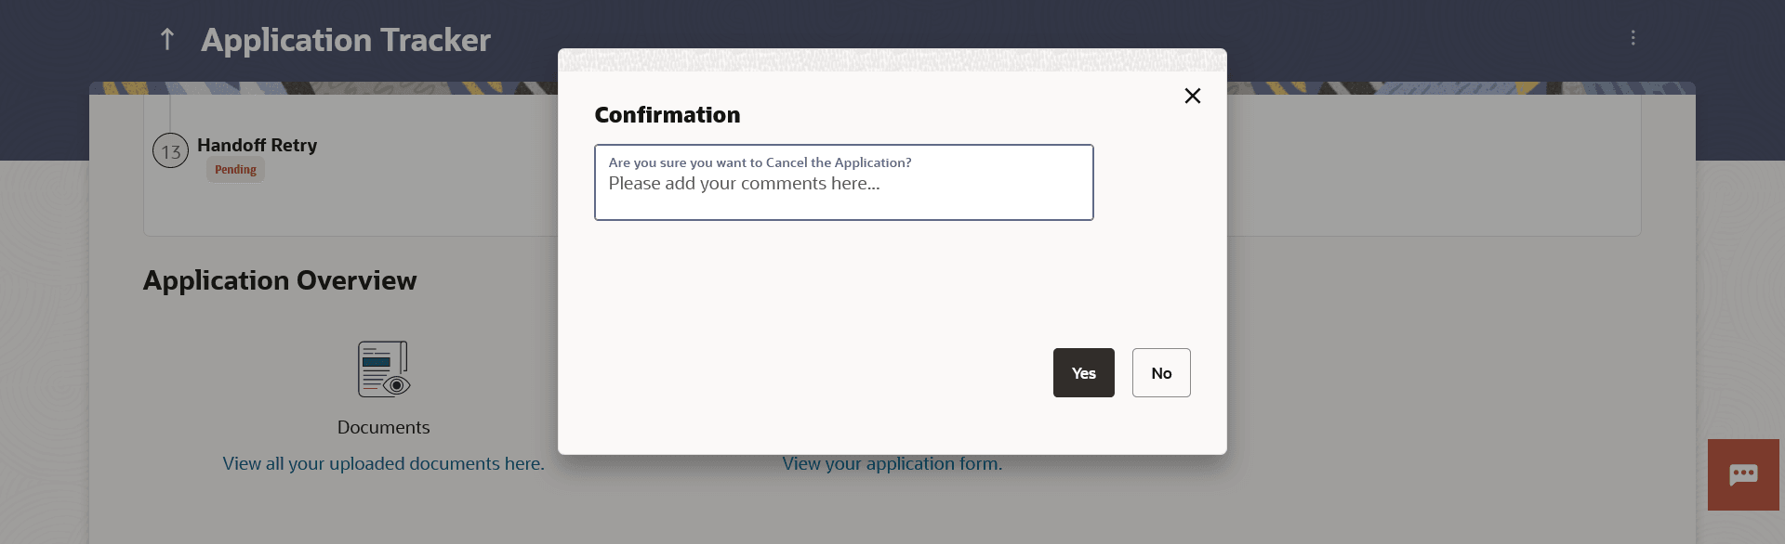The width and height of the screenshot is (1785, 544).
Task: Close the Confirmation dialog with X
Action: point(1193,96)
